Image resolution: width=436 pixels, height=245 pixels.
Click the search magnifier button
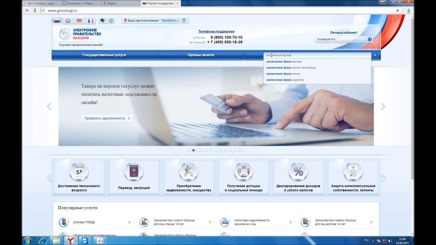tap(375, 55)
